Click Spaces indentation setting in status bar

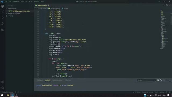[x=145, y=92]
